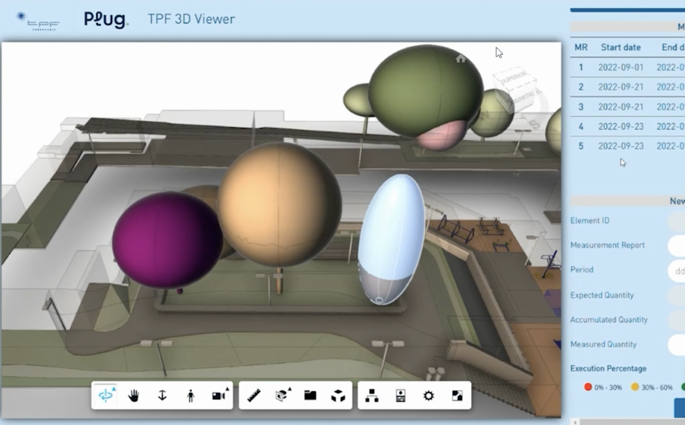Select the Section box tool
The height and width of the screenshot is (425, 685).
pos(281,396)
